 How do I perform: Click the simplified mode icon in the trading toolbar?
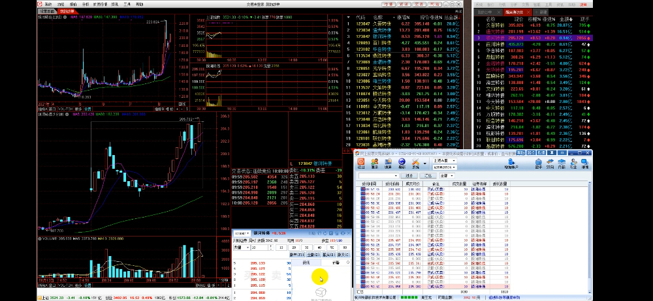[x=584, y=163]
